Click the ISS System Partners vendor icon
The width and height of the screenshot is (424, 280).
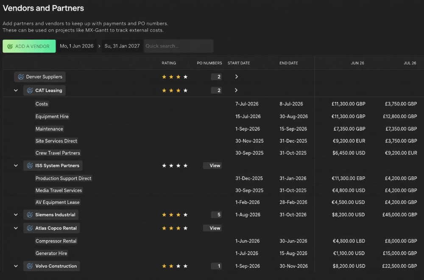click(30, 166)
